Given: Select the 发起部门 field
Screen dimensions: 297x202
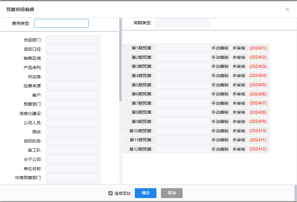Looking at the screenshot, I should pyautogui.click(x=73, y=40).
